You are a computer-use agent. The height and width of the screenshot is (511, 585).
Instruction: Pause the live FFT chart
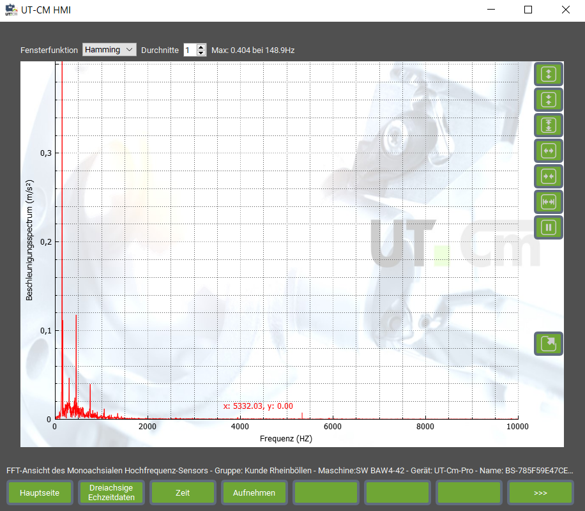tap(549, 227)
